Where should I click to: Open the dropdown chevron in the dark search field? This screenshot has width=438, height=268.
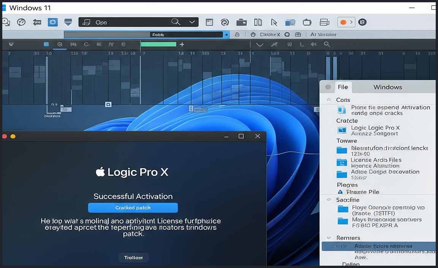coord(192,22)
